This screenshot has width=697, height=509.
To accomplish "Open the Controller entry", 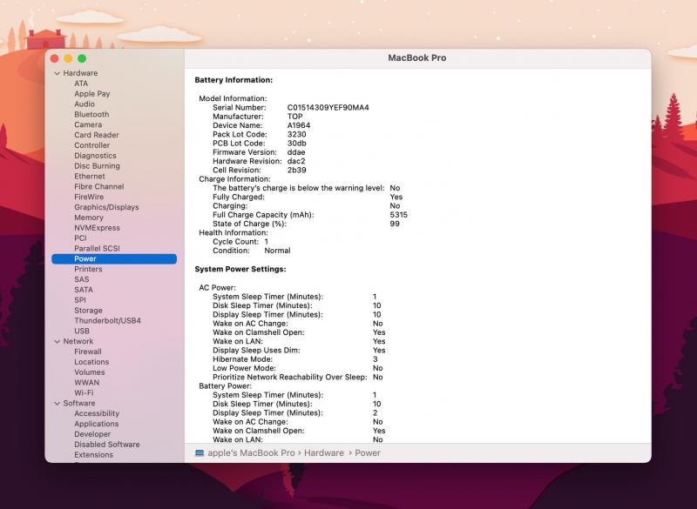I will point(92,145).
